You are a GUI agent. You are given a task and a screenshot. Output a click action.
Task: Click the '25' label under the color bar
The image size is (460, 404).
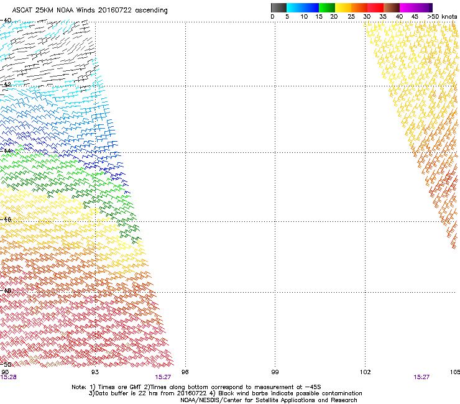tap(351, 17)
